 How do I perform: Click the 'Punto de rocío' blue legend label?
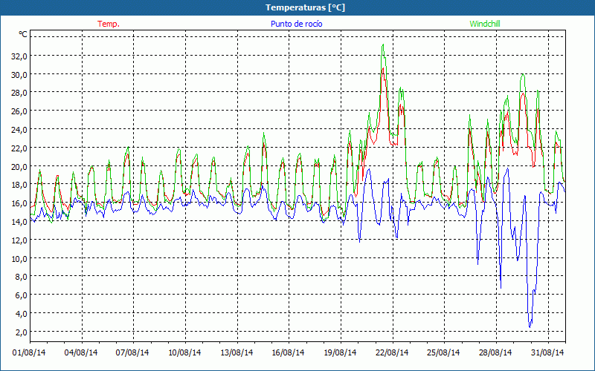(296, 24)
